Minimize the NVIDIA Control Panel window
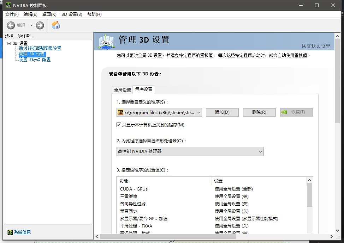The height and width of the screenshot is (243, 344). (301, 5)
